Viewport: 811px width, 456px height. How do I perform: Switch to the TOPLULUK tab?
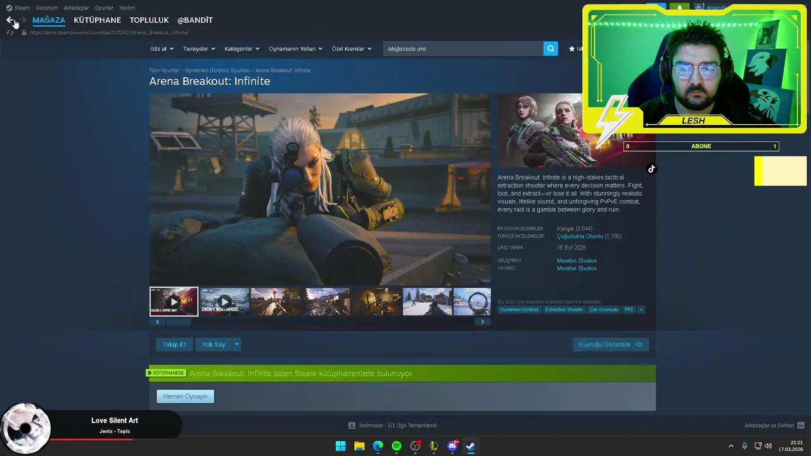pyautogui.click(x=149, y=20)
